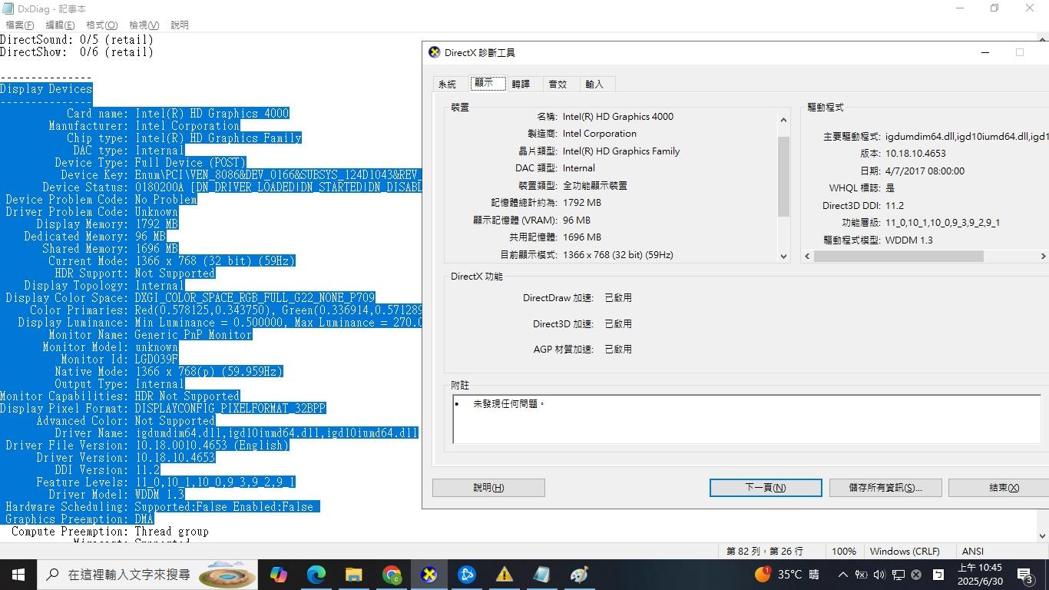Switch to the 輸入 tab
Viewport: 1049px width, 590px height.
[594, 85]
